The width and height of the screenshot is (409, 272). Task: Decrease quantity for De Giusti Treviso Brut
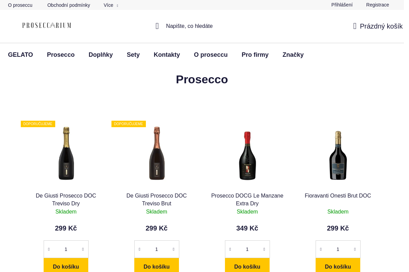pyautogui.click(x=139, y=249)
